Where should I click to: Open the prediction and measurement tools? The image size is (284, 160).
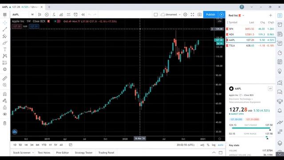5,63
